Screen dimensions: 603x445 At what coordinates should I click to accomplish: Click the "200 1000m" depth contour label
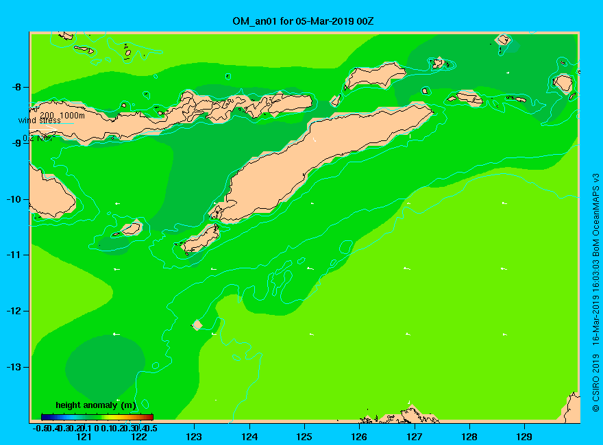coord(62,115)
